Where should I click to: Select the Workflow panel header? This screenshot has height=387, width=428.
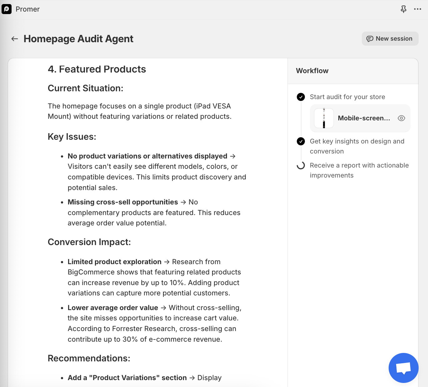(x=312, y=71)
